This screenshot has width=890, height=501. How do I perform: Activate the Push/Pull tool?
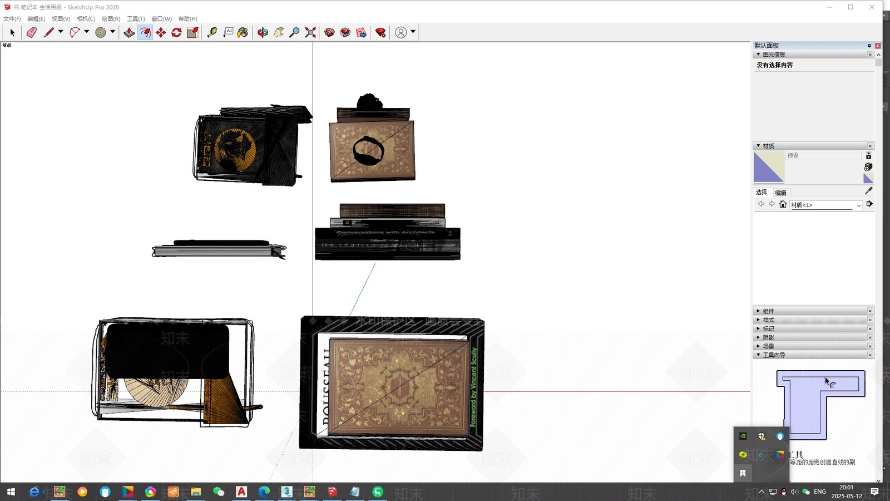pos(129,33)
